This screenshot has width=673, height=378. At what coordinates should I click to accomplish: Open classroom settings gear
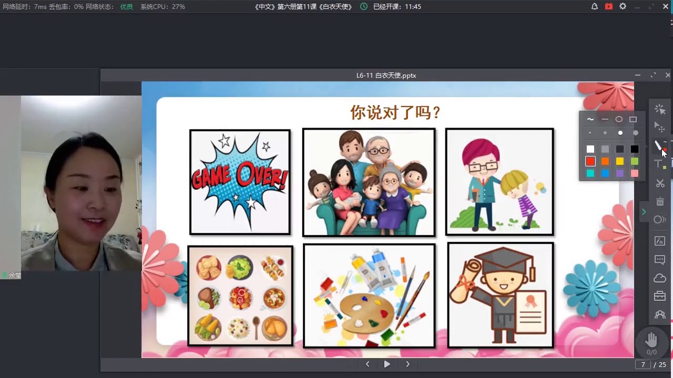pyautogui.click(x=623, y=7)
